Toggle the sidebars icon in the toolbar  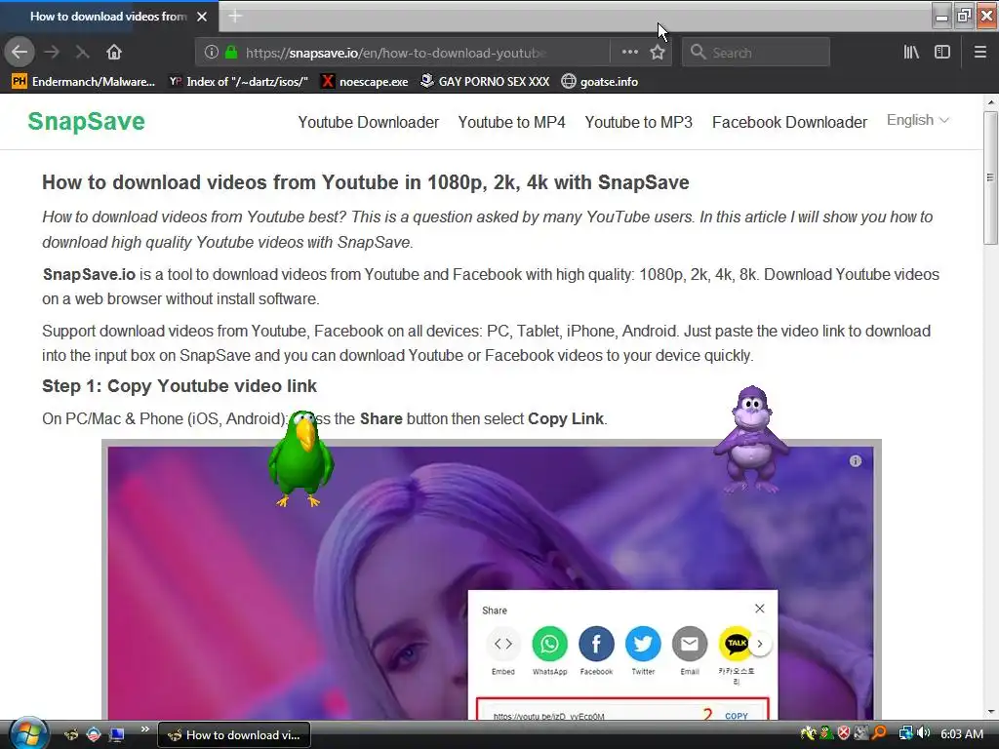[942, 53]
